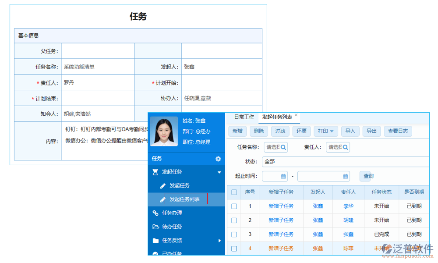Click the magnifier icon in 责任人 field
Image resolution: width=438 pixels, height=263 pixels.
pyautogui.click(x=346, y=147)
